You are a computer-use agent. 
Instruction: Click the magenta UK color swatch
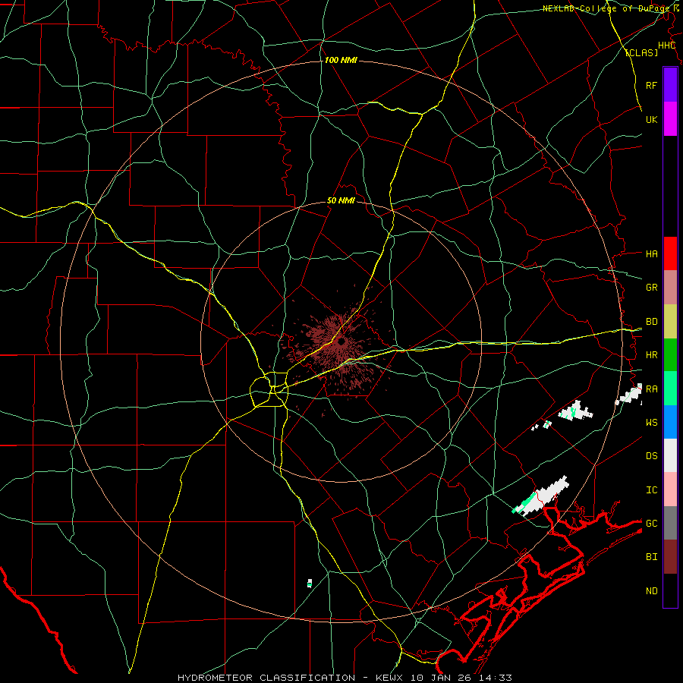[670, 119]
